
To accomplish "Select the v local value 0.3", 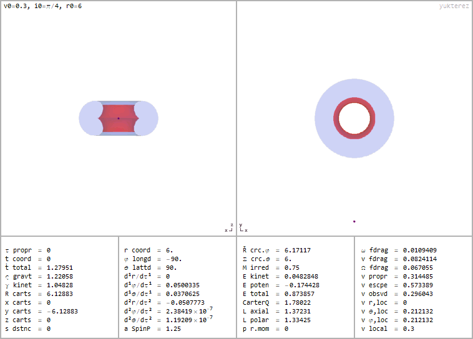I will (x=409, y=329).
